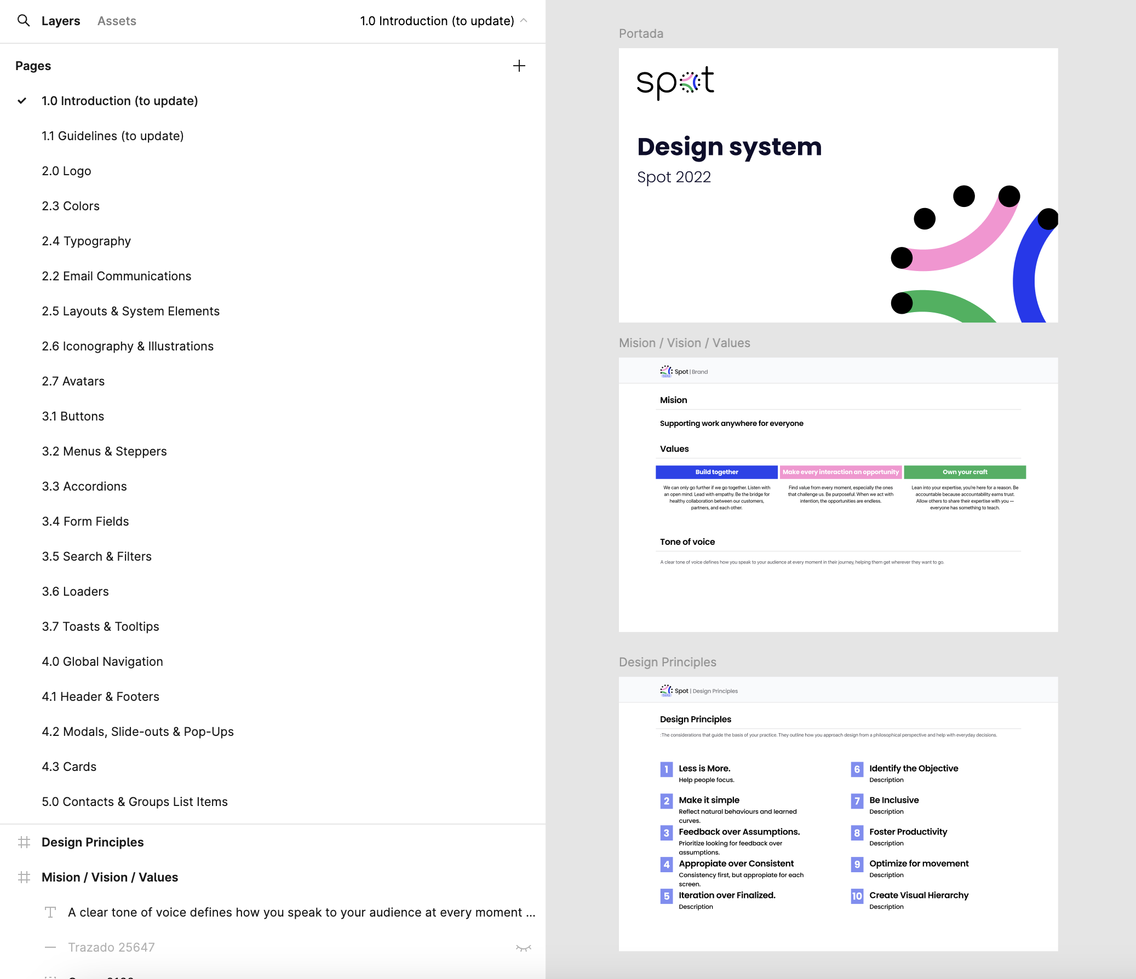Select 4.2 Modals, Slide-outs & Pop-Ups page
The width and height of the screenshot is (1136, 979).
(x=137, y=732)
